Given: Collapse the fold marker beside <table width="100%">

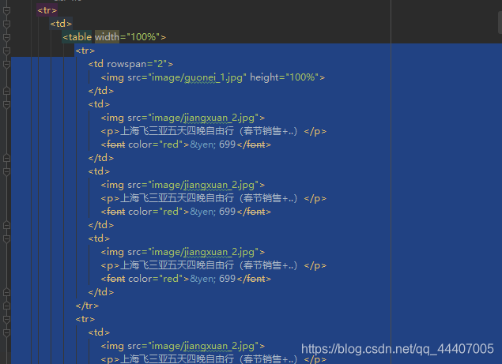Looking at the screenshot, I should point(6,37).
